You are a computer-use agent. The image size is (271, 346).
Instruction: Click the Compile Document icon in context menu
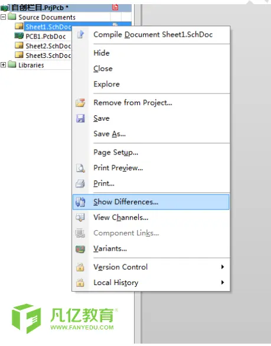click(81, 34)
